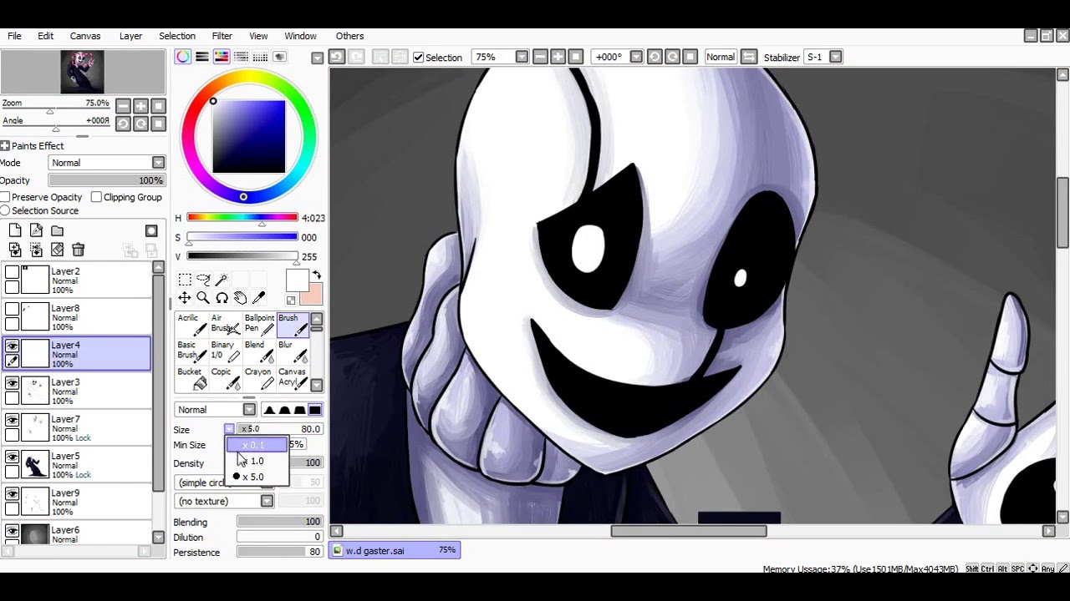Toggle the Selection checkbox in toolbar
Image resolution: width=1070 pixels, height=601 pixels.
coord(418,58)
